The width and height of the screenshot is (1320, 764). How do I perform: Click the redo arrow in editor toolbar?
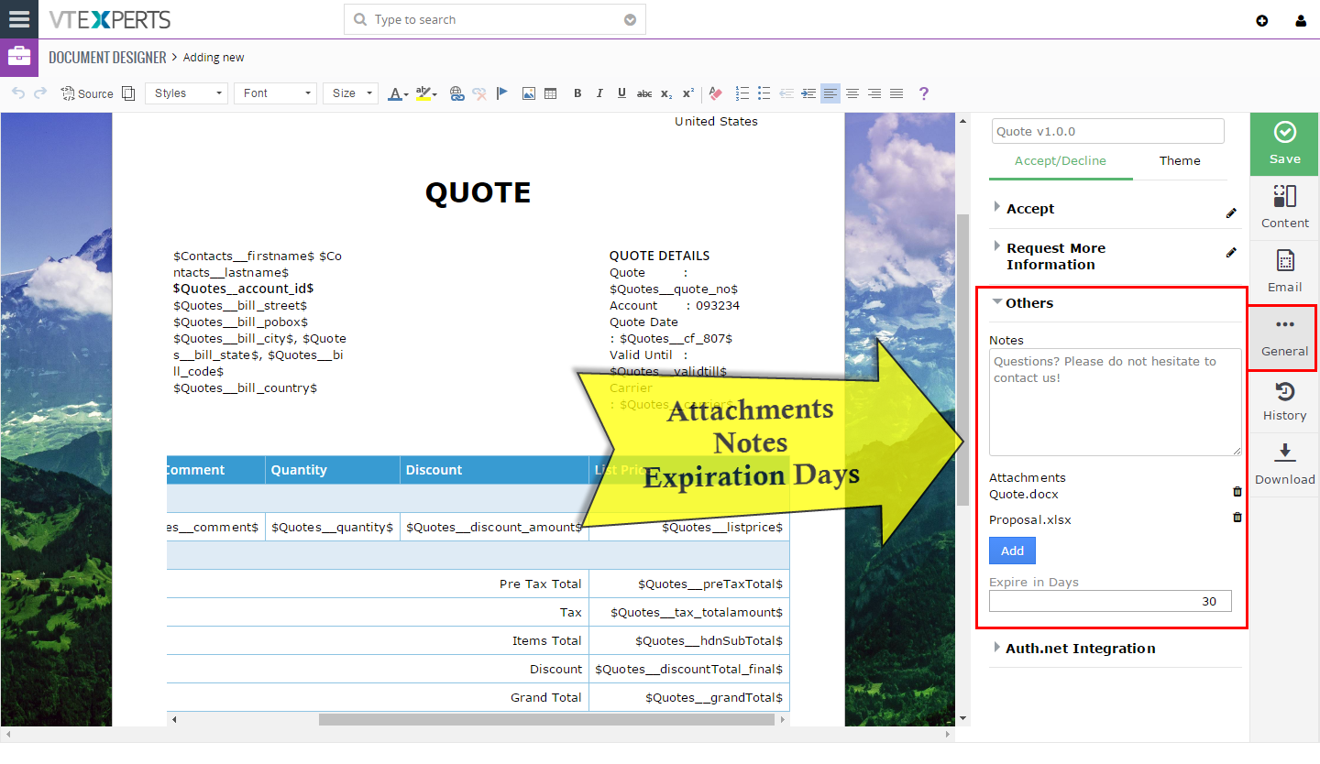coord(40,93)
